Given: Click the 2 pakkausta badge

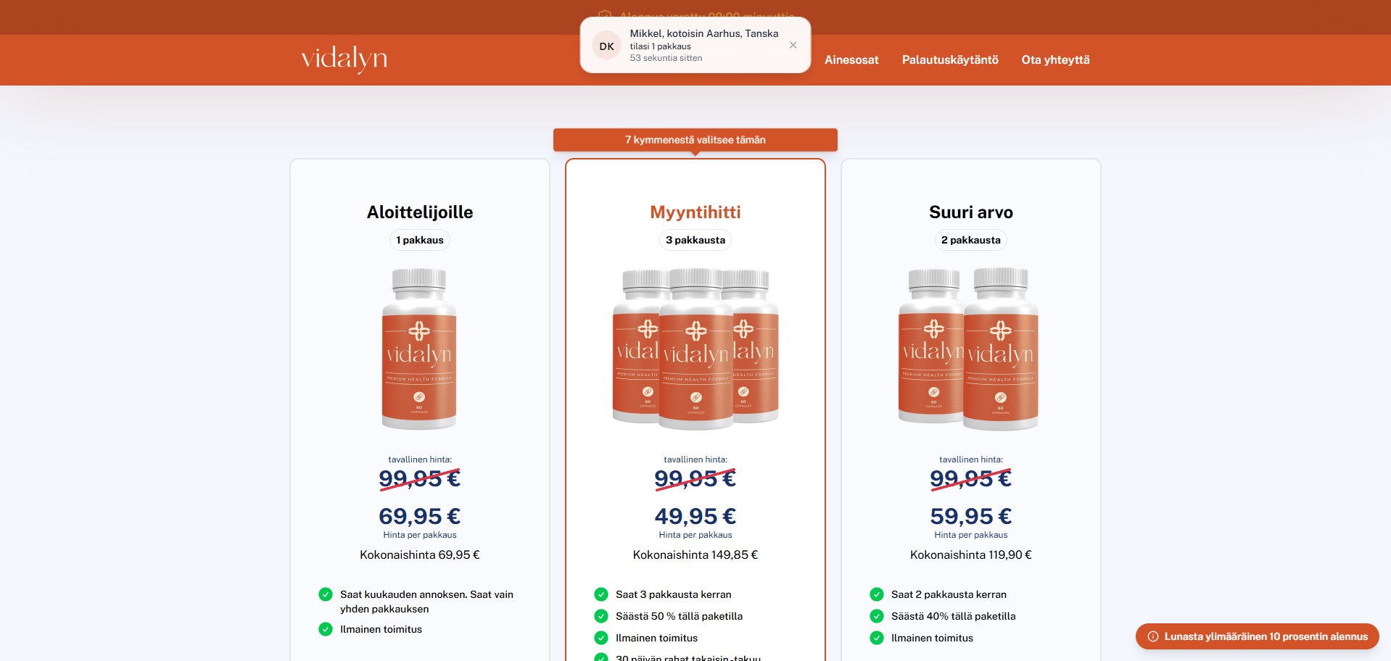Looking at the screenshot, I should point(970,240).
